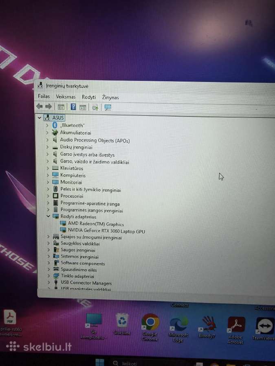Collapse the ASUS root node

40,118
